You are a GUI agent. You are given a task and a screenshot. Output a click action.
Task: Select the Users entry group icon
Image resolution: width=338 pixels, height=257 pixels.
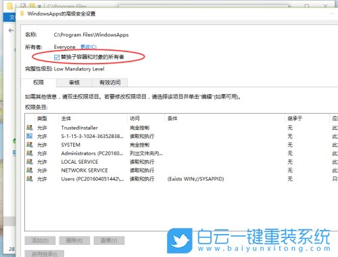click(30, 179)
